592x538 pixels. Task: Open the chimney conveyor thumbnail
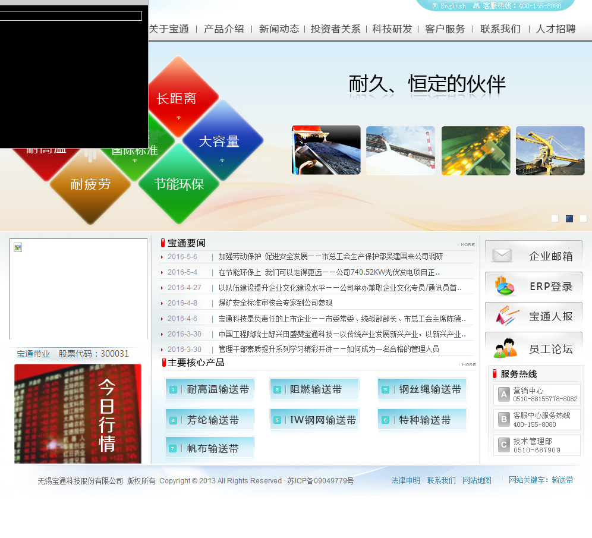(x=401, y=150)
